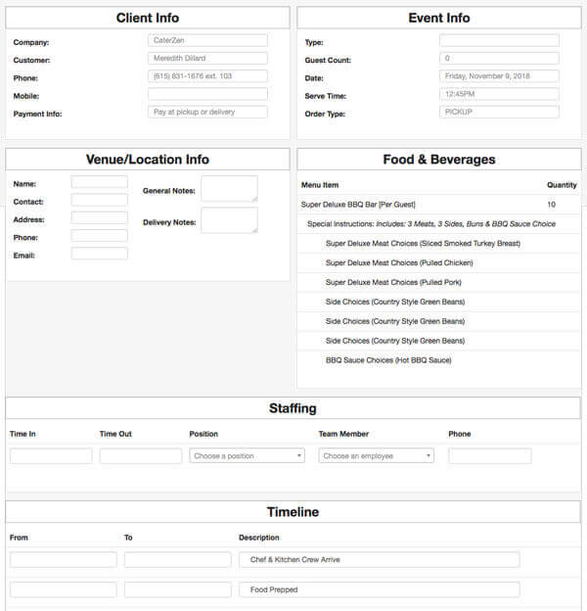Click the Delivery Notes text area
This screenshot has height=611, width=587.
tap(229, 220)
